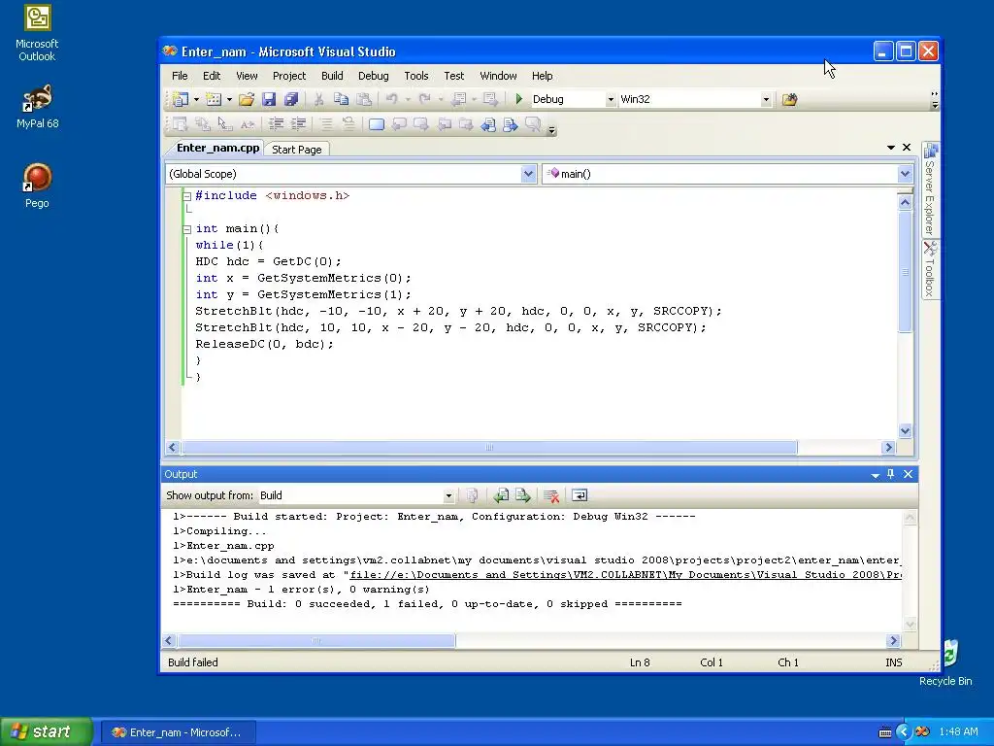Screen dimensions: 994x746
Task: Collapse the int main() outlining region
Action: [187, 229]
